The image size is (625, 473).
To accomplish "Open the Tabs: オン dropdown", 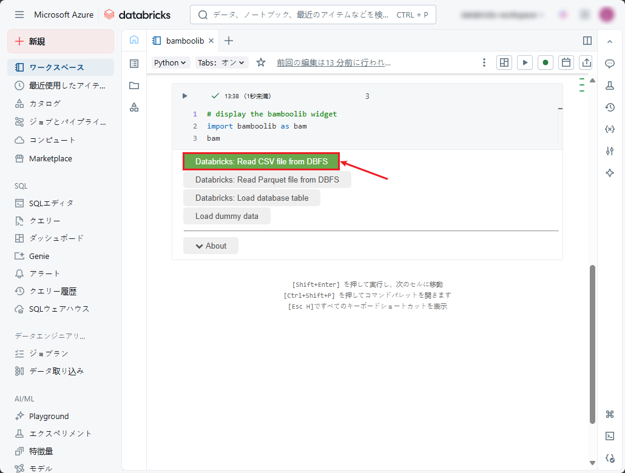I will click(222, 62).
